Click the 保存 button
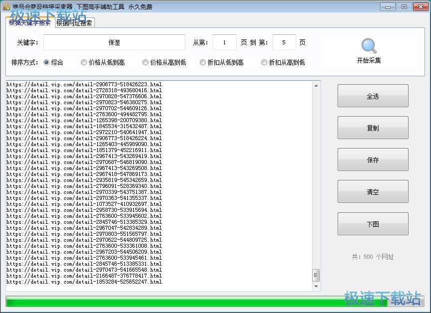Screen dimensions: 431x313 [x=373, y=159]
